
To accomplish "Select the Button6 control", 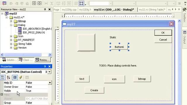I will [x=119, y=47].
